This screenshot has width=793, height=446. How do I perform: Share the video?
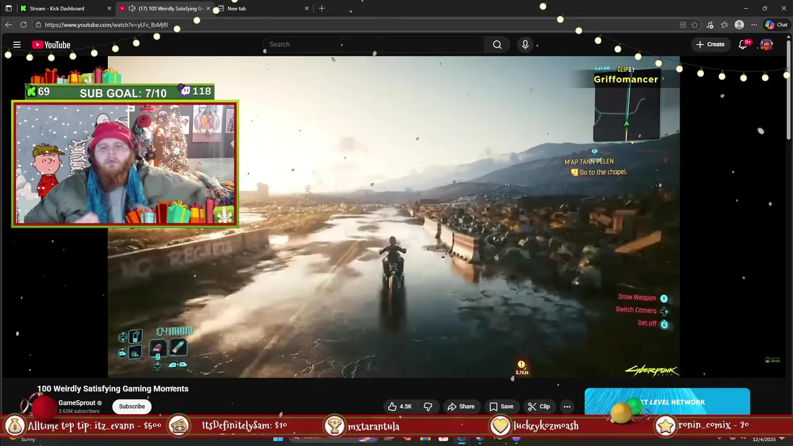pyautogui.click(x=461, y=406)
